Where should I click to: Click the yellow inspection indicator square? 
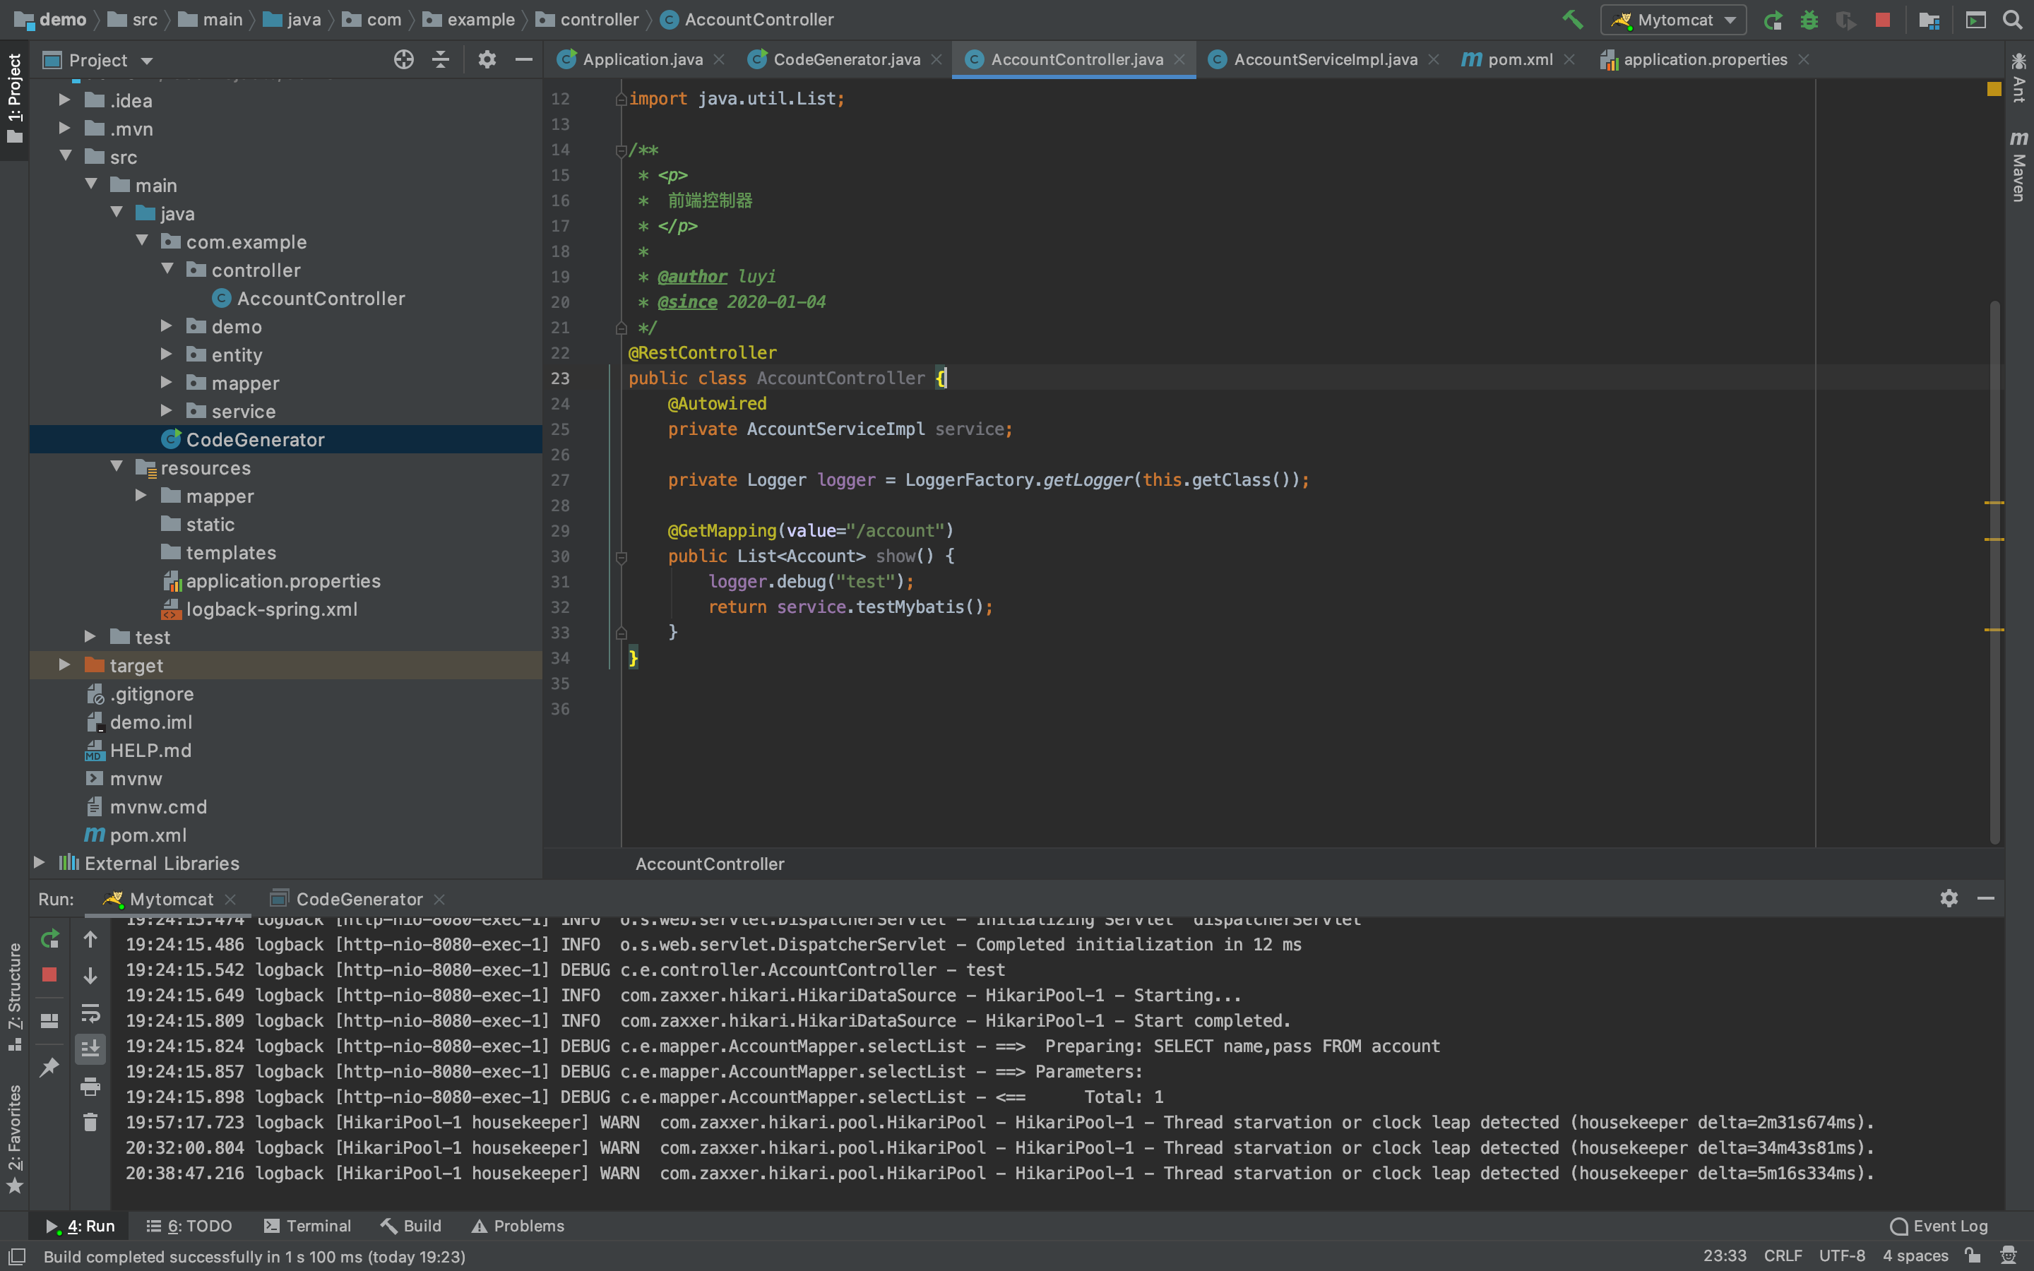(1994, 89)
